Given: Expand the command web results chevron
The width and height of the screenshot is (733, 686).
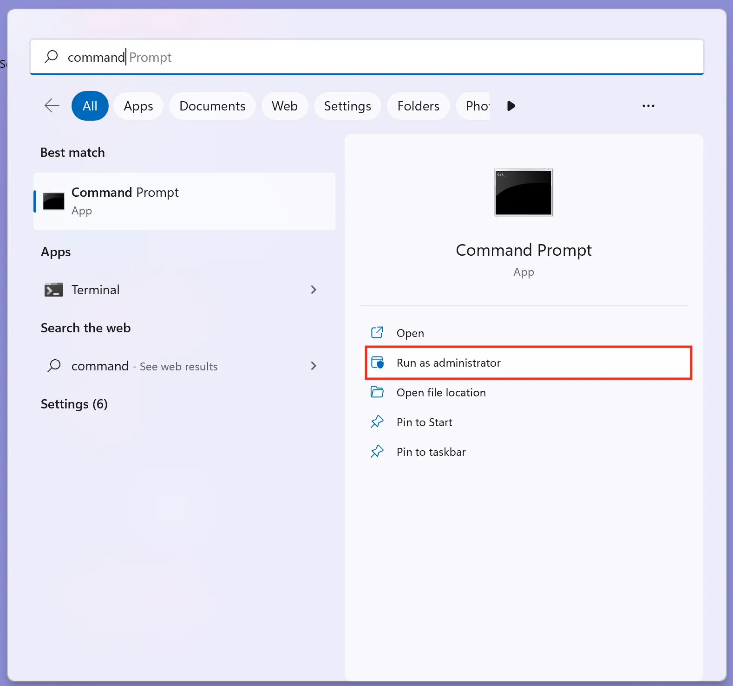Looking at the screenshot, I should [314, 366].
